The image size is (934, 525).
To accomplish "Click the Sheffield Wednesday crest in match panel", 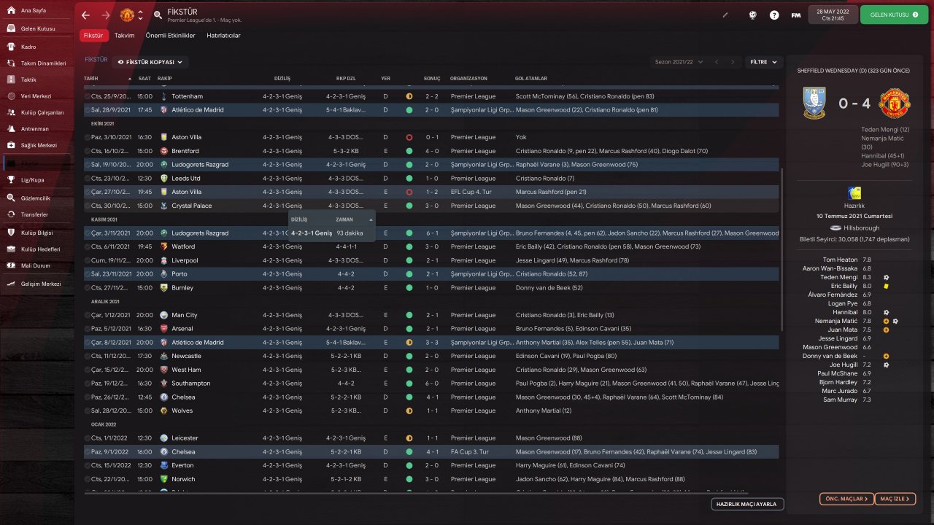I will [814, 104].
